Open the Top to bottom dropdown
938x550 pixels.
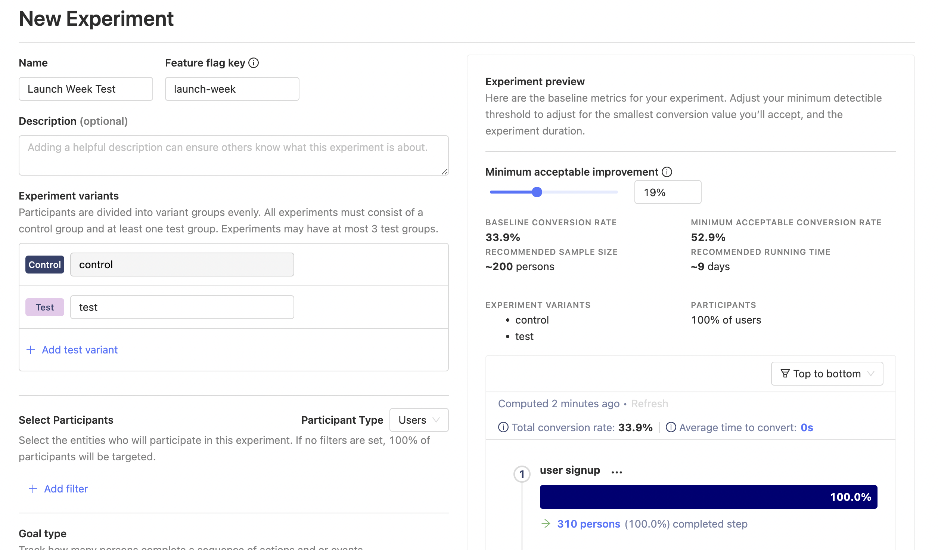tap(826, 374)
